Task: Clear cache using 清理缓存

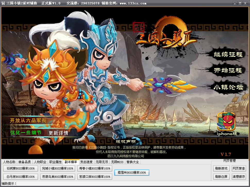Action: point(239,177)
